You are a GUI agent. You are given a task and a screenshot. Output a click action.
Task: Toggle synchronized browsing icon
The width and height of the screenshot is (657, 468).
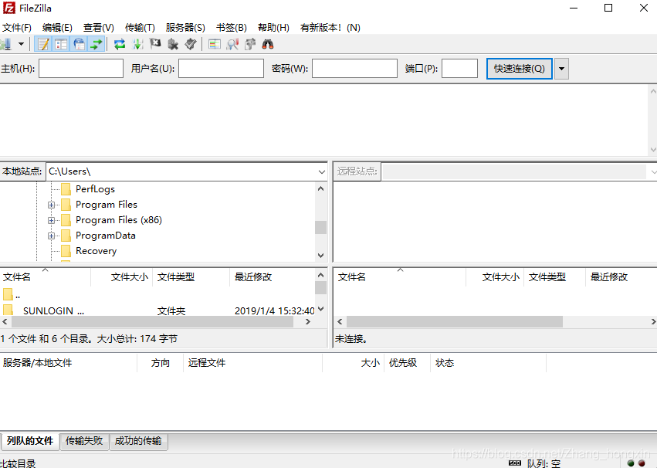point(250,44)
